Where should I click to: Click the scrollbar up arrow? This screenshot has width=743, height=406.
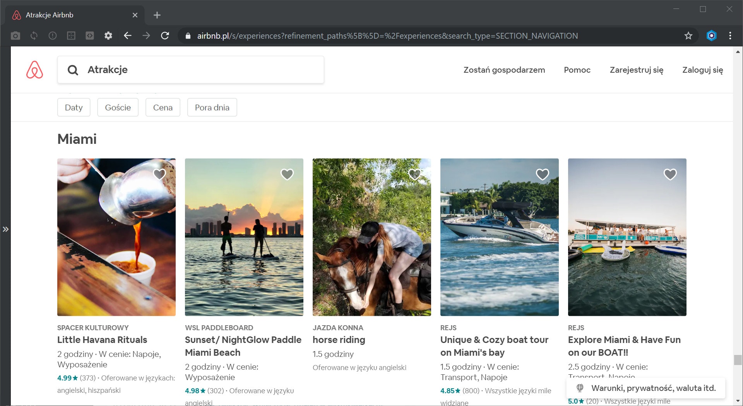point(738,51)
